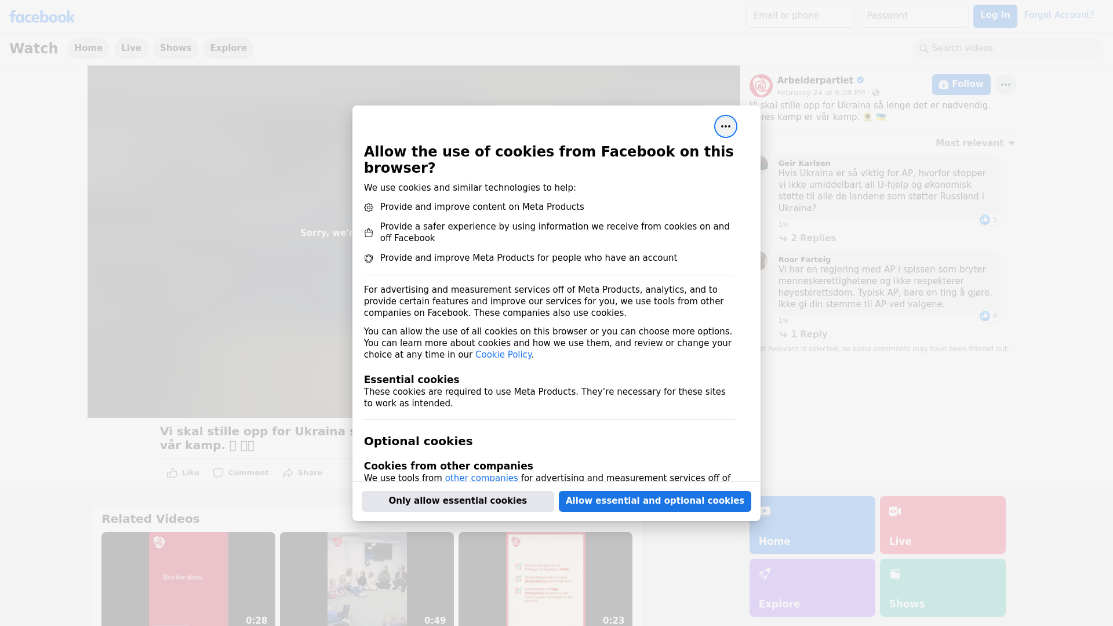Share the video post
Image resolution: width=1113 pixels, height=626 pixels.
click(x=302, y=473)
